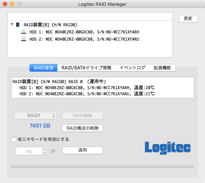Click the HDD 1 drive icon
This screenshot has width=205, height=183.
(24, 32)
